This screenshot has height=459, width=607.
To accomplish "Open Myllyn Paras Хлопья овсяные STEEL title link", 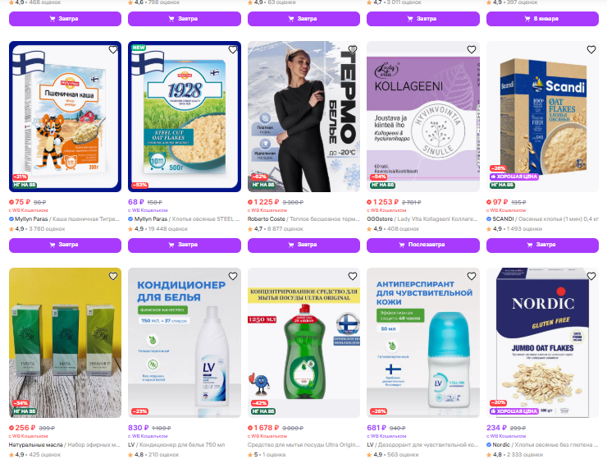I will (185, 219).
